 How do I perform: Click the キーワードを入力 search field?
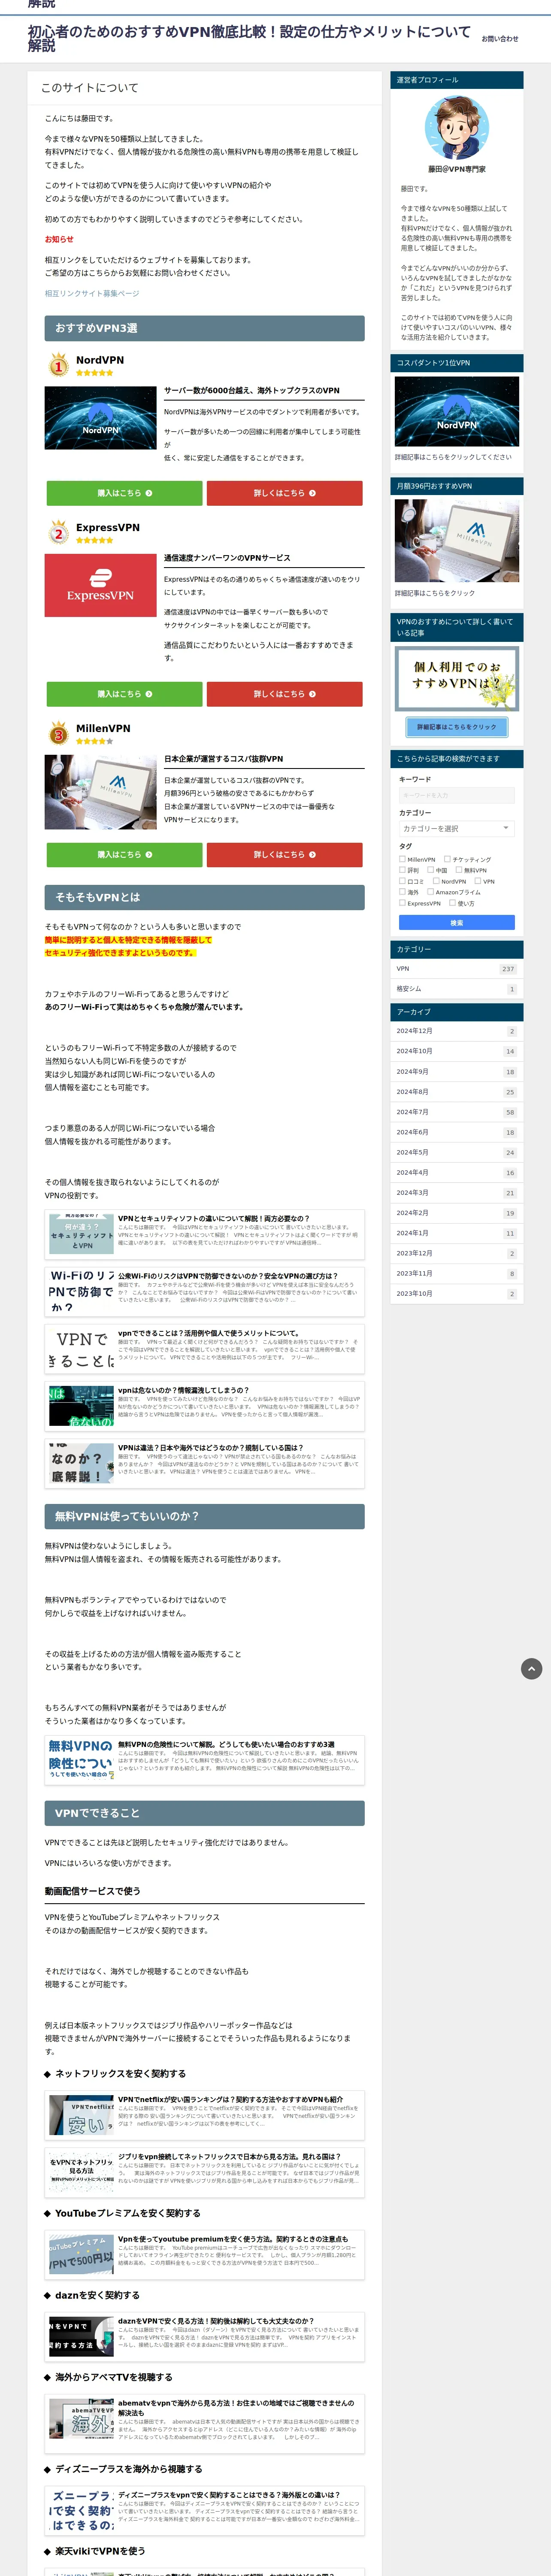(456, 795)
